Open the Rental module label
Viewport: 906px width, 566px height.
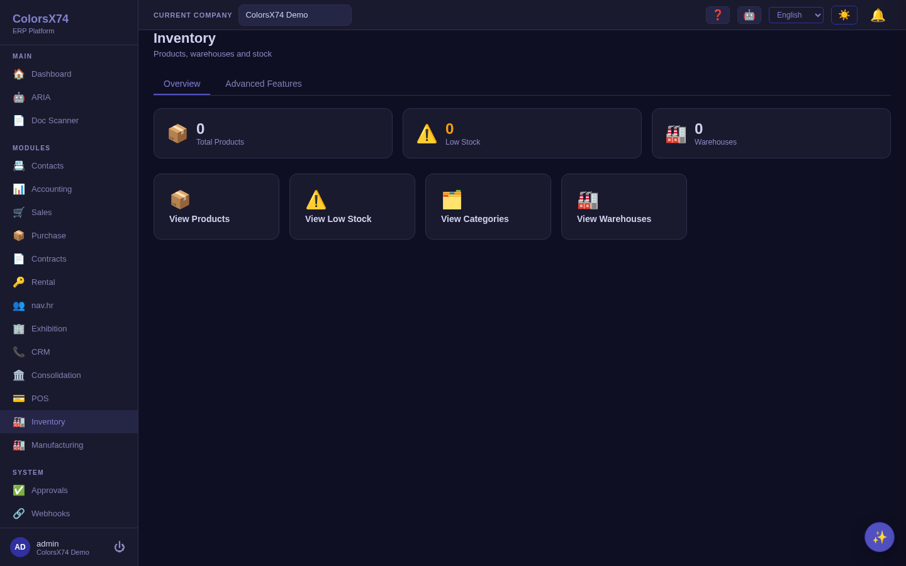[x=43, y=282]
